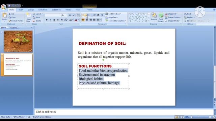Activate Format Painter

(x=16, y=21)
